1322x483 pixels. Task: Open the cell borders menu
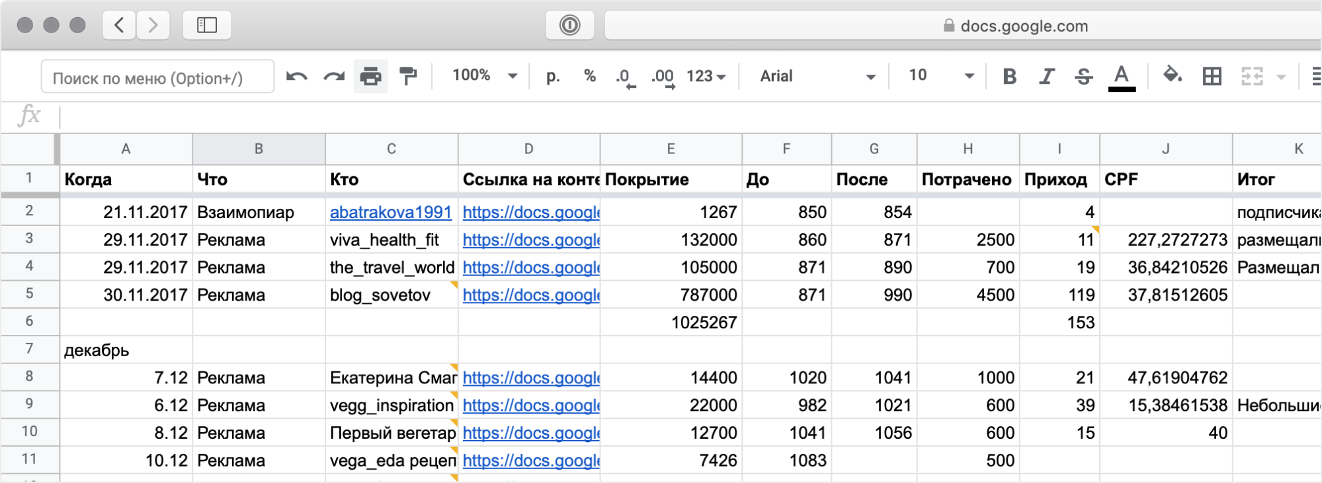1212,77
